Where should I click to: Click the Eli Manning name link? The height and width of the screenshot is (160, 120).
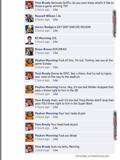[x=43, y=38]
